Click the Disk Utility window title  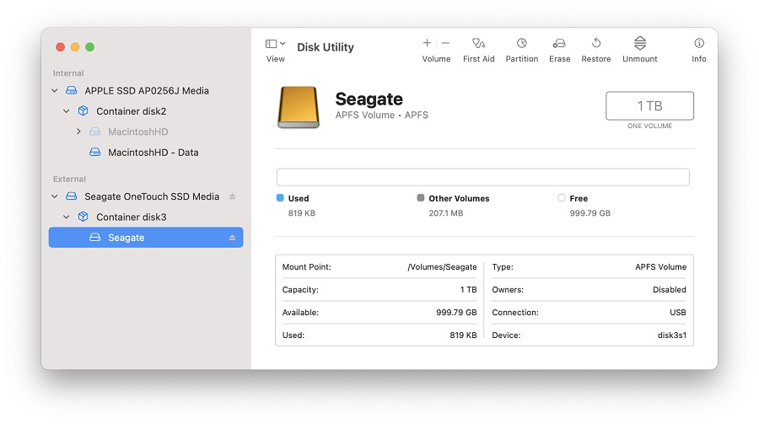tap(326, 47)
